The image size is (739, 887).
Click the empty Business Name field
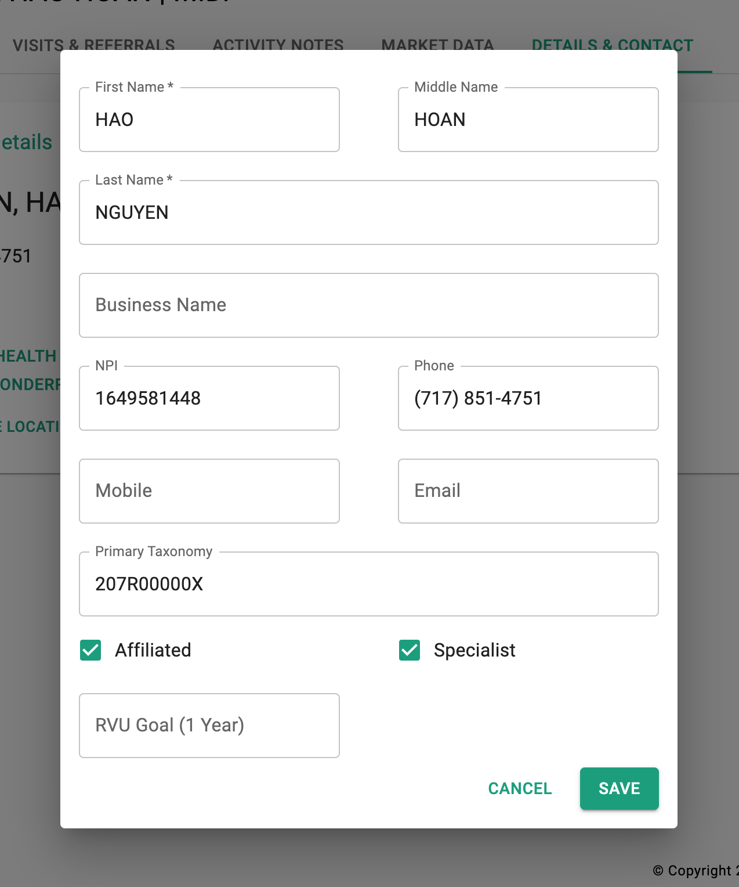pyautogui.click(x=369, y=305)
